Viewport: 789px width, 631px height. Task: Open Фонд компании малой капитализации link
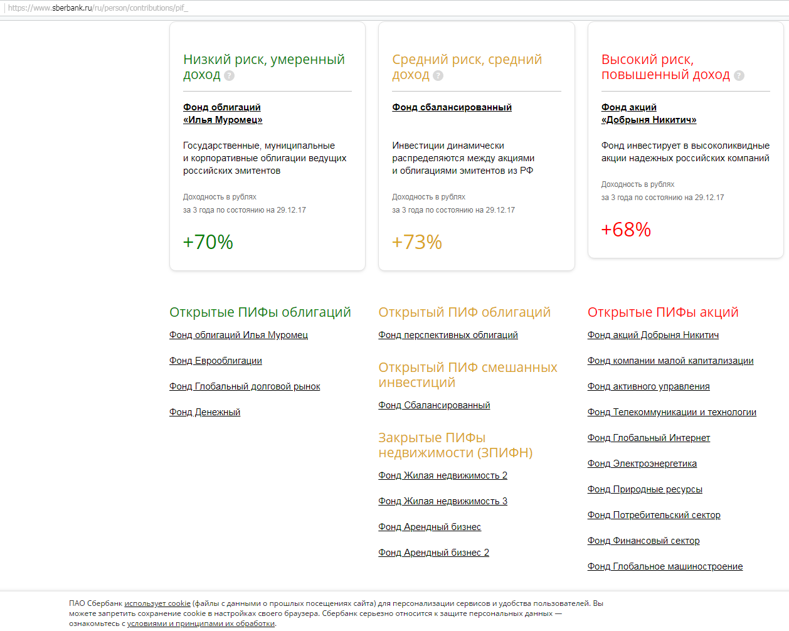coord(670,361)
